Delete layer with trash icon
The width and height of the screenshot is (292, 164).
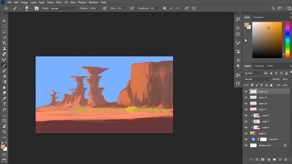286,159
